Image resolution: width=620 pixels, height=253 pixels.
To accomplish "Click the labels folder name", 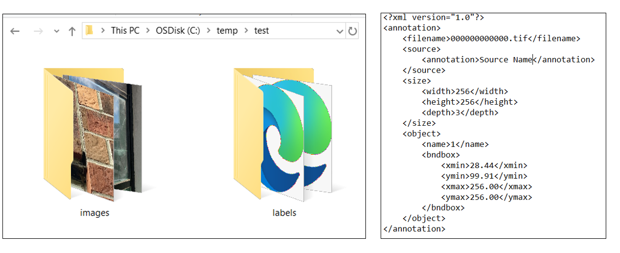I will 284,213.
